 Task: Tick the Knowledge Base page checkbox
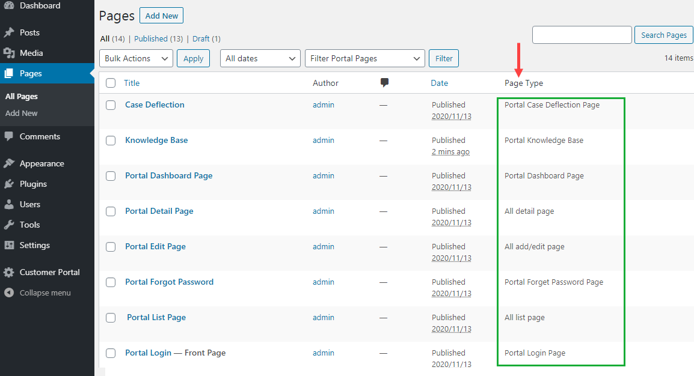(111, 141)
